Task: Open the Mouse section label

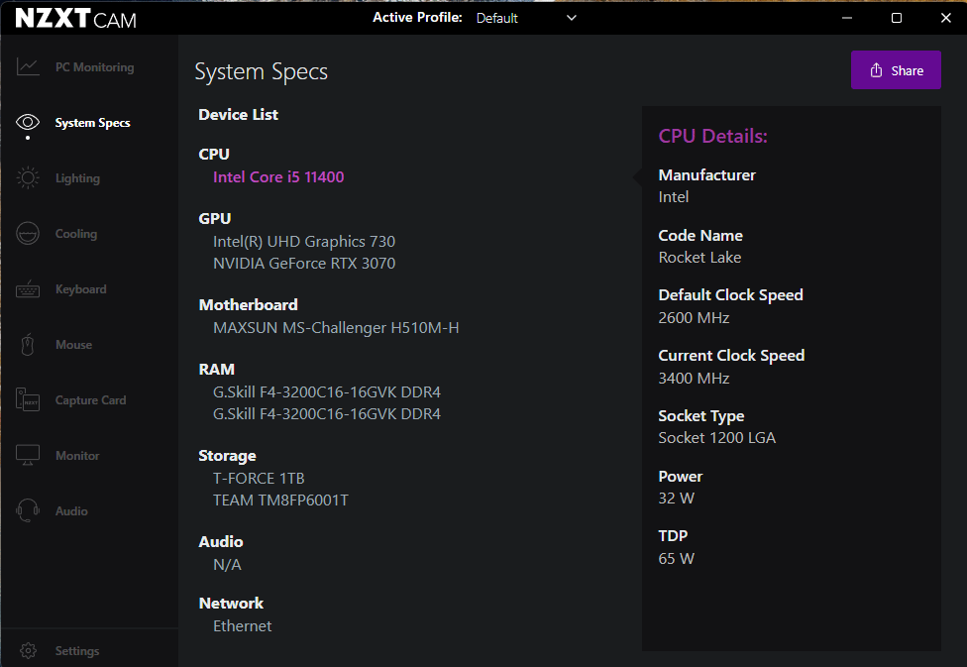Action: point(73,345)
